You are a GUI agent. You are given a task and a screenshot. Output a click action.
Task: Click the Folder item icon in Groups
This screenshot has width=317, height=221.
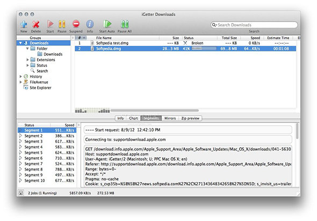click(x=33, y=48)
